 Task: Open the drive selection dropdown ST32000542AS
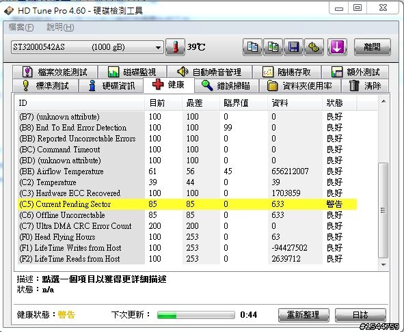(x=87, y=47)
